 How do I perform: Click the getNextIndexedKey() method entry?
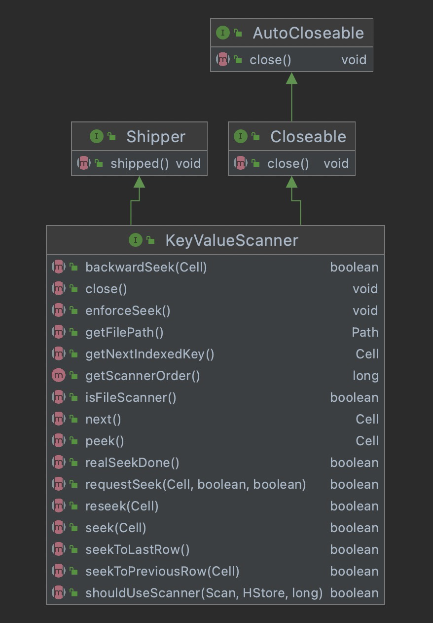click(x=149, y=354)
